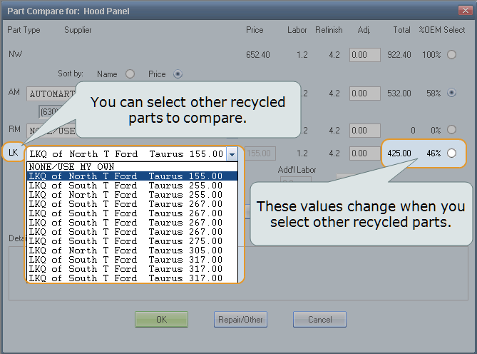
Task: Select the Sort by Name radio button
Action: [x=130, y=74]
